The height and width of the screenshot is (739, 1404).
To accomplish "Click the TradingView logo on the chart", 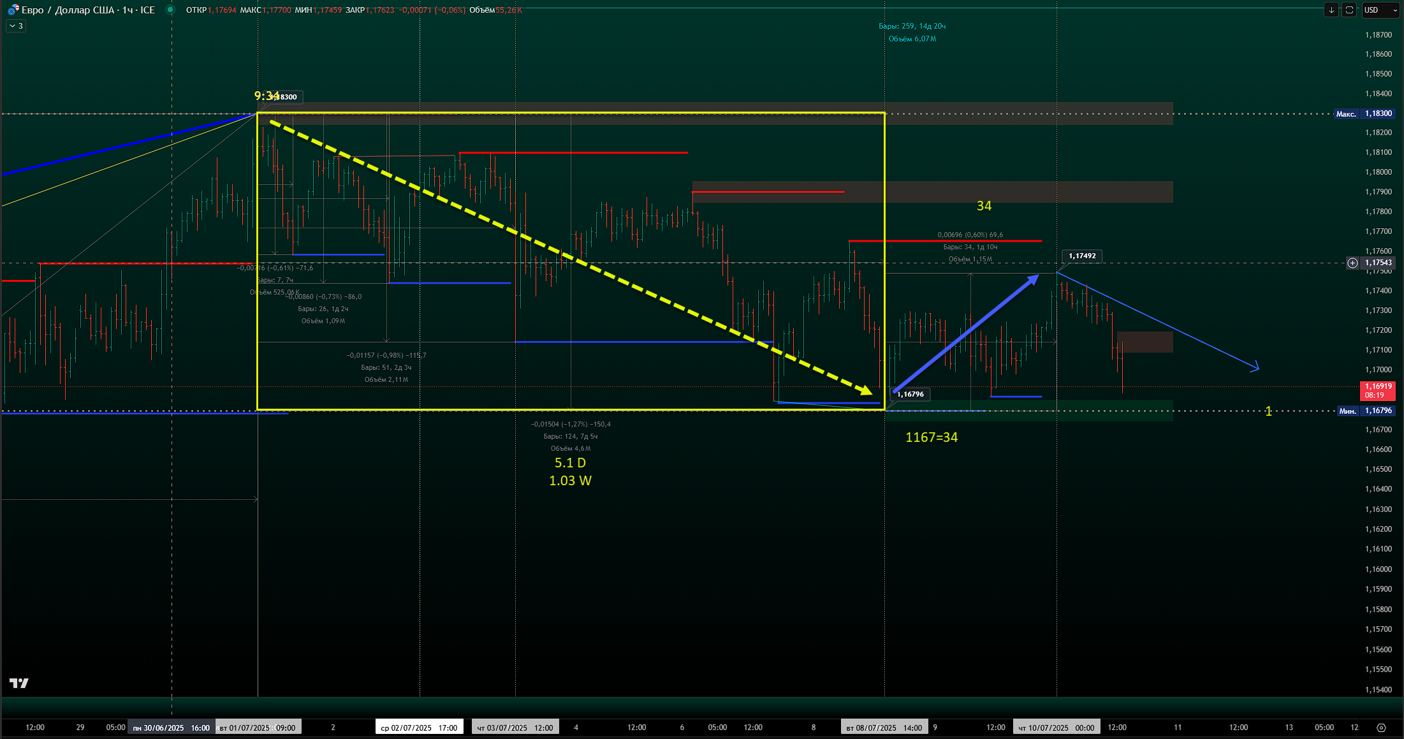I will point(19,684).
